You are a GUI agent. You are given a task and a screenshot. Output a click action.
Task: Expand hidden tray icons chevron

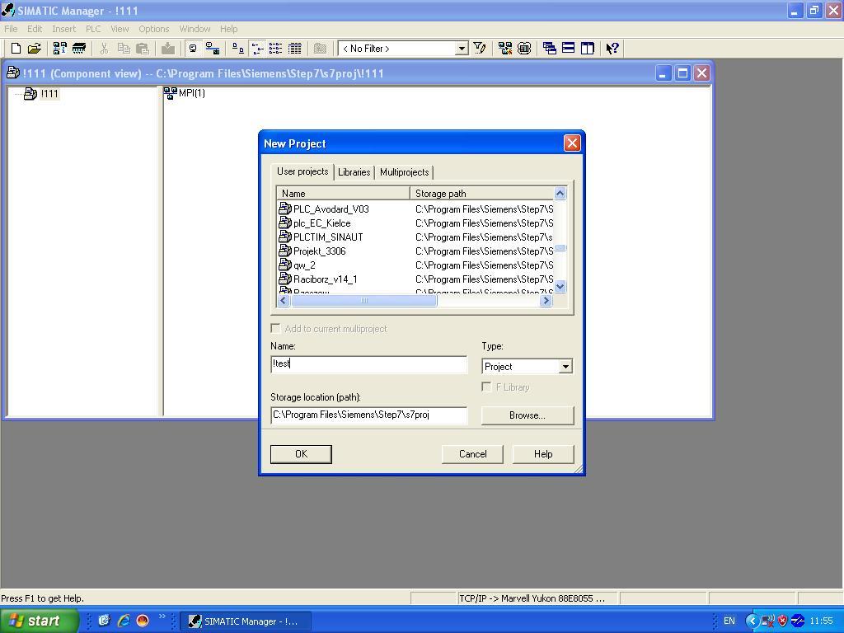pos(752,621)
